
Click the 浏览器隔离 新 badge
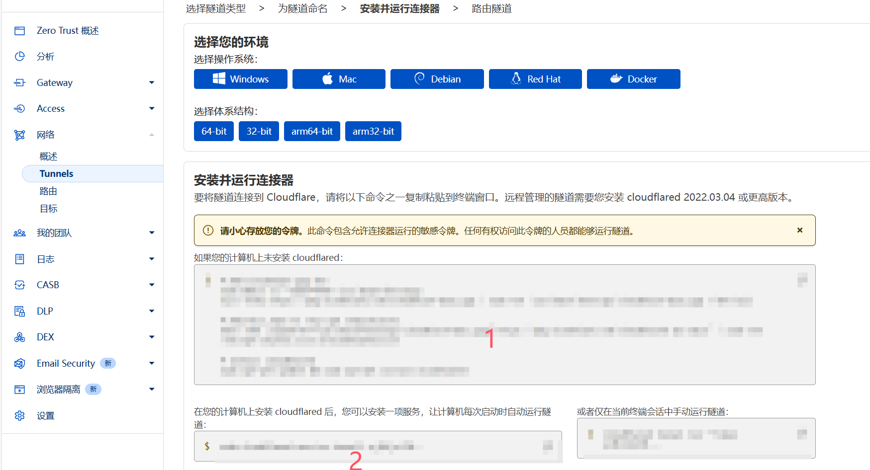(93, 389)
